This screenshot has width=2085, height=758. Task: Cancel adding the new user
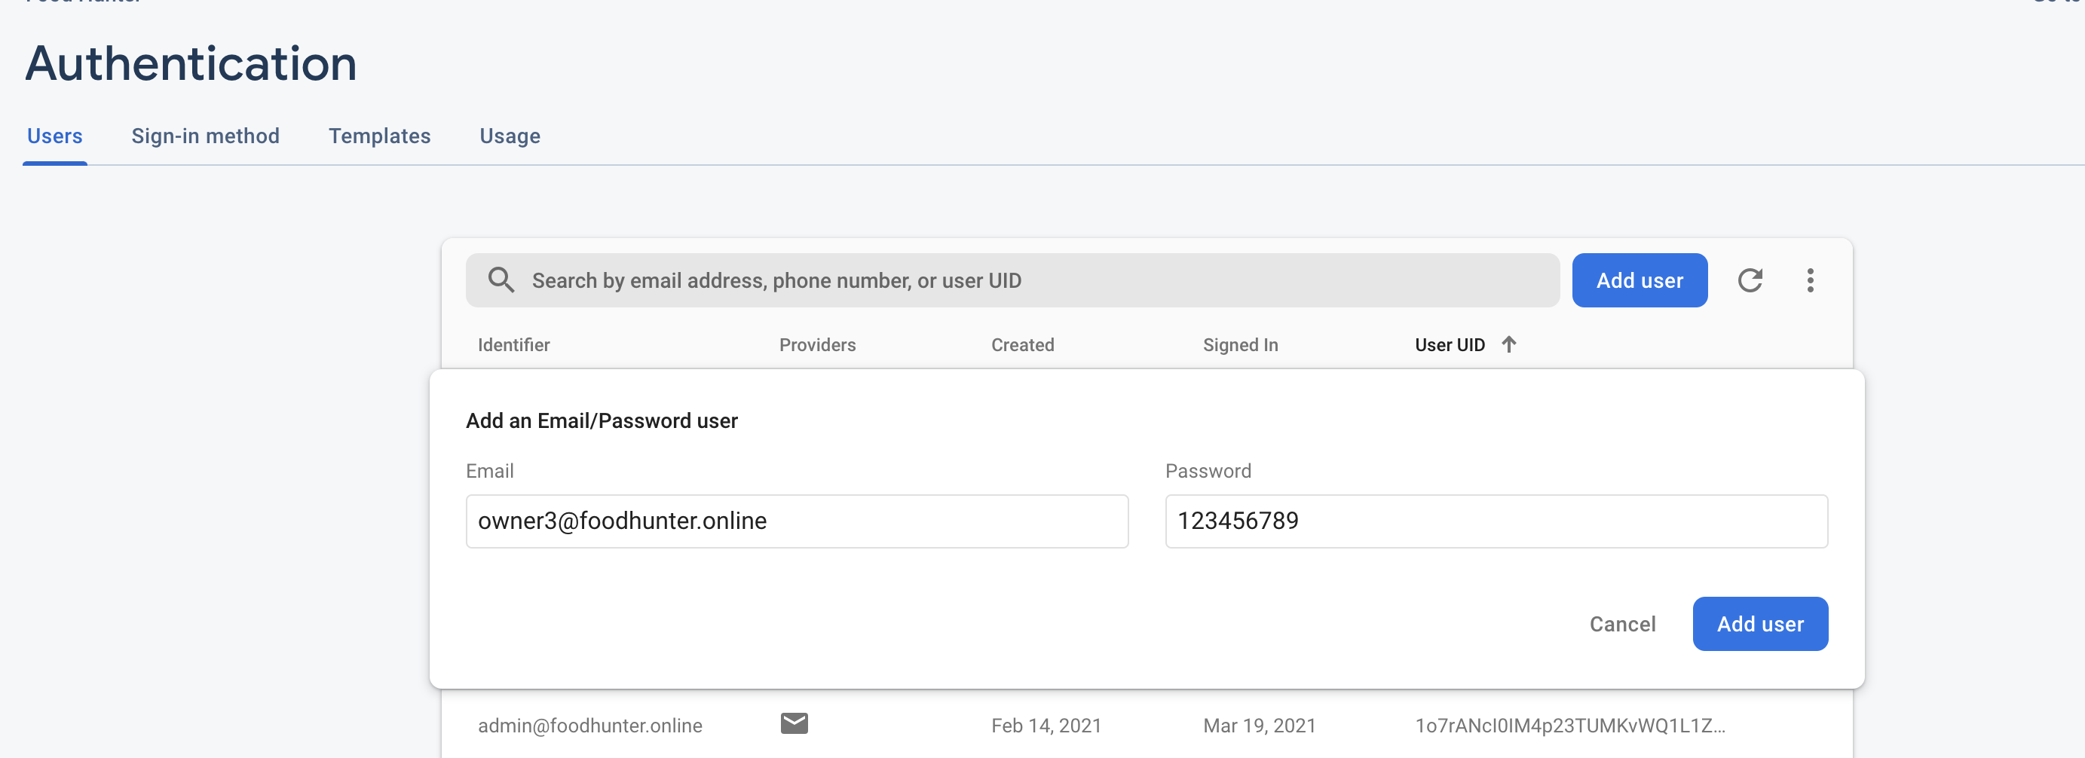point(1622,624)
